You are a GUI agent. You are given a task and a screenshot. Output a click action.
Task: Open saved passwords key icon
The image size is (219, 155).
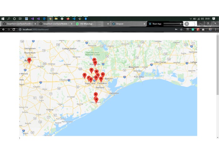coord(176,29)
